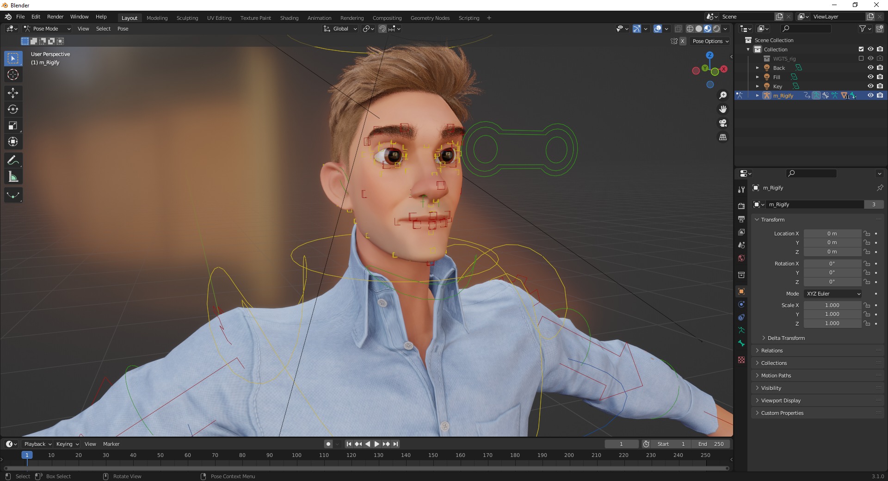Uncheck the Collection exclude checkbox
Viewport: 888px width, 481px height.
[861, 49]
